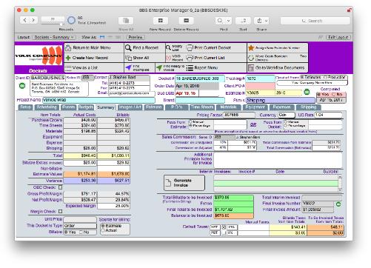The width and height of the screenshot is (371, 268).
Task: Click Find Incomplete purple arrow icon
Action: (128, 67)
